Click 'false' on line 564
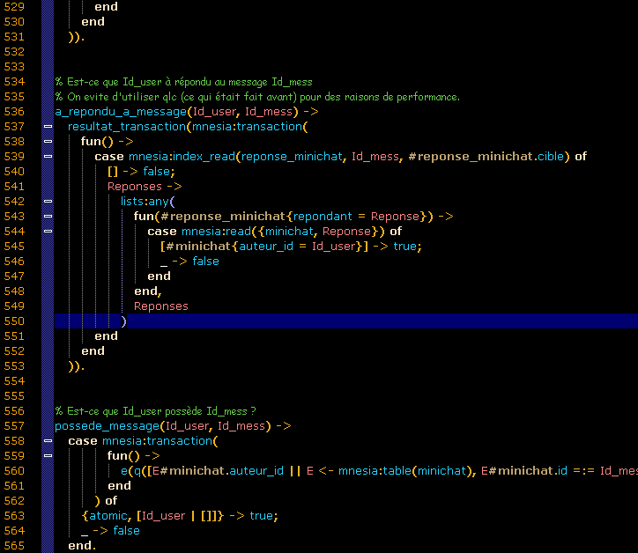Image resolution: width=638 pixels, height=553 pixels. click(x=126, y=531)
